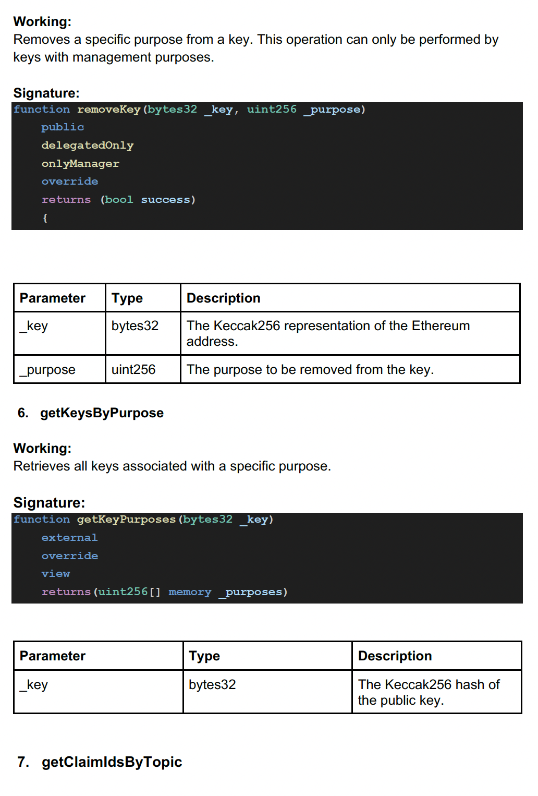Click 'returns (bool success)' code line

(118, 200)
